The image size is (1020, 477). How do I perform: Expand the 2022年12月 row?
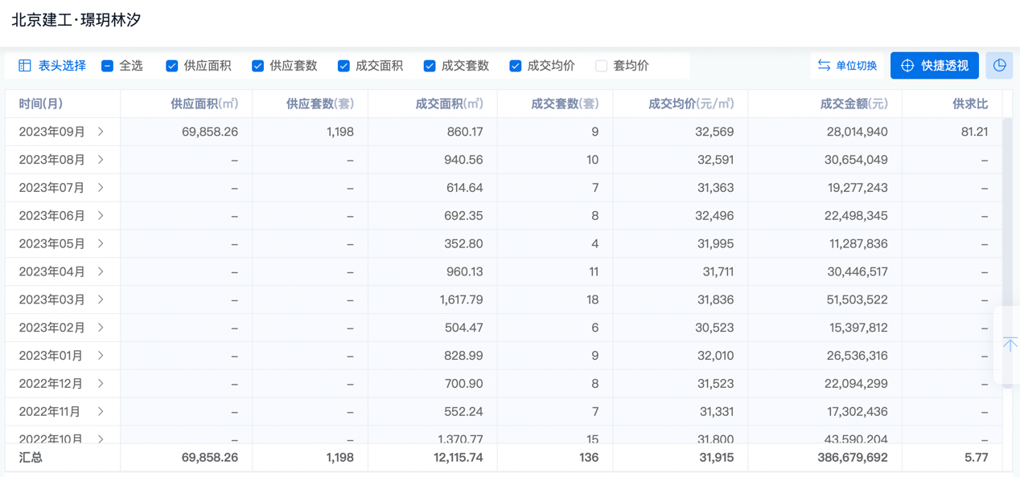pyautogui.click(x=101, y=384)
